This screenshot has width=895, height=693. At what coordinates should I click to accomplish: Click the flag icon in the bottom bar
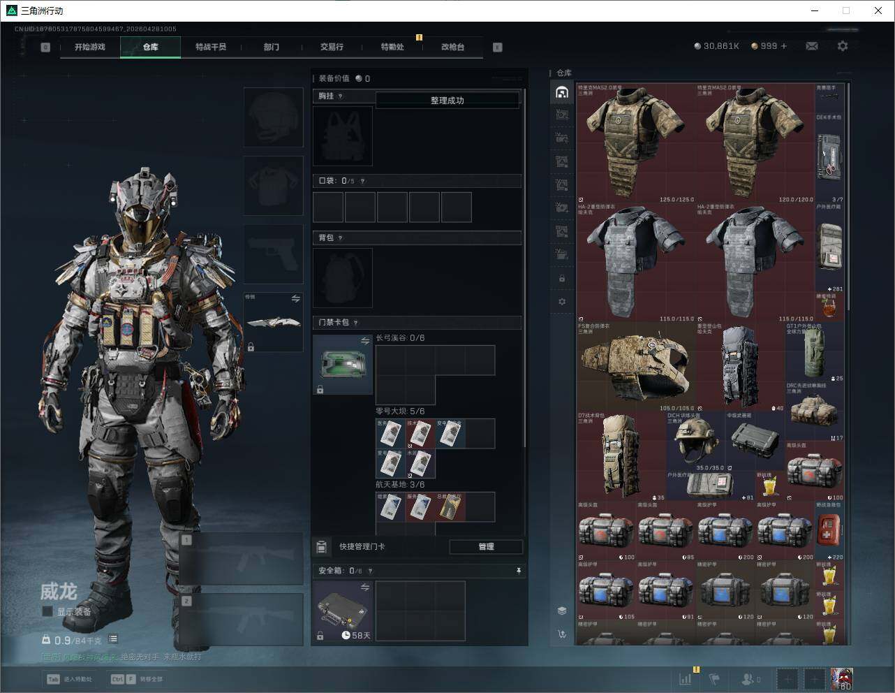pos(714,678)
